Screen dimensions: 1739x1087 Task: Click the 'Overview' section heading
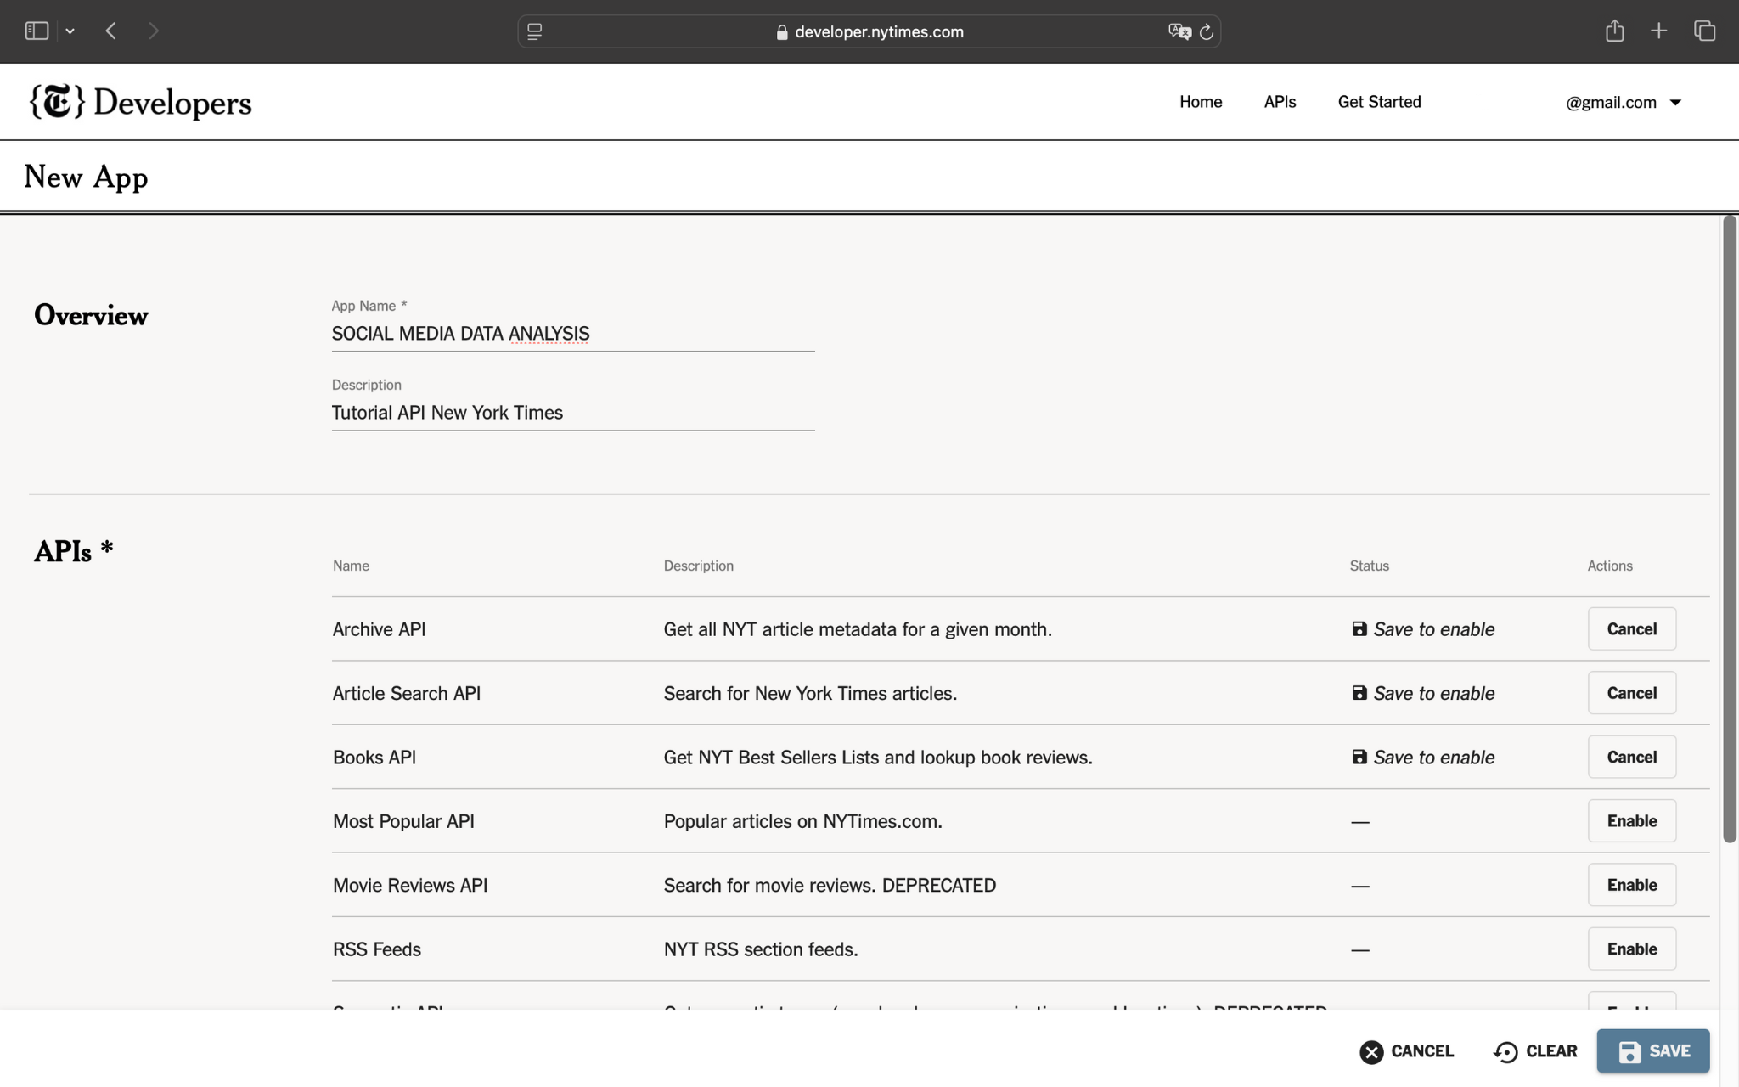coord(91,315)
